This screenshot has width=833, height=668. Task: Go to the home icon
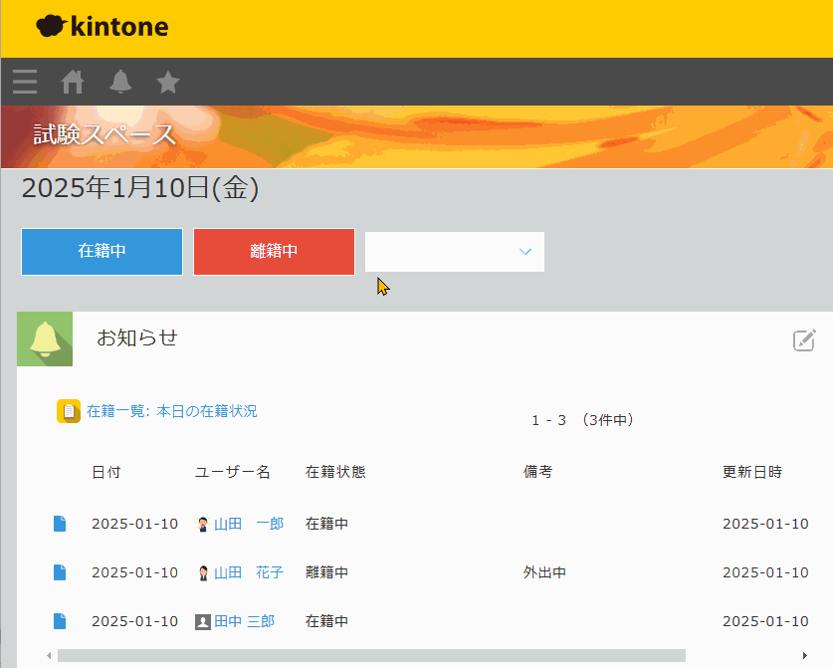[73, 82]
